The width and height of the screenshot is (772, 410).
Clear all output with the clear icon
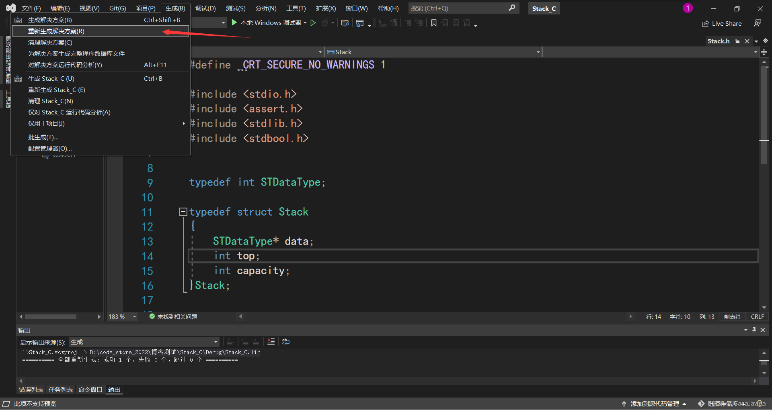click(x=271, y=342)
